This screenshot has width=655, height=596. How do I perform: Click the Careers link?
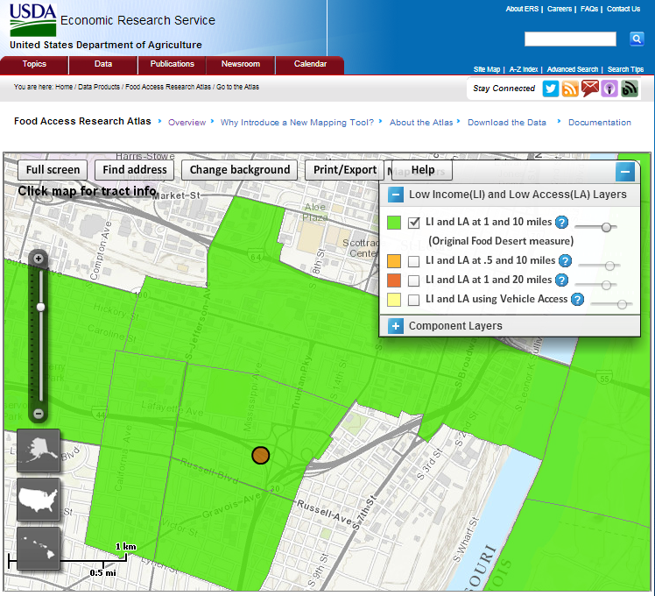(x=560, y=9)
